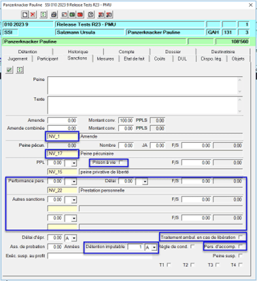Image resolution: width=257 pixels, height=281 pixels.
Task: Select the Sanctions tab
Action: click(x=77, y=59)
